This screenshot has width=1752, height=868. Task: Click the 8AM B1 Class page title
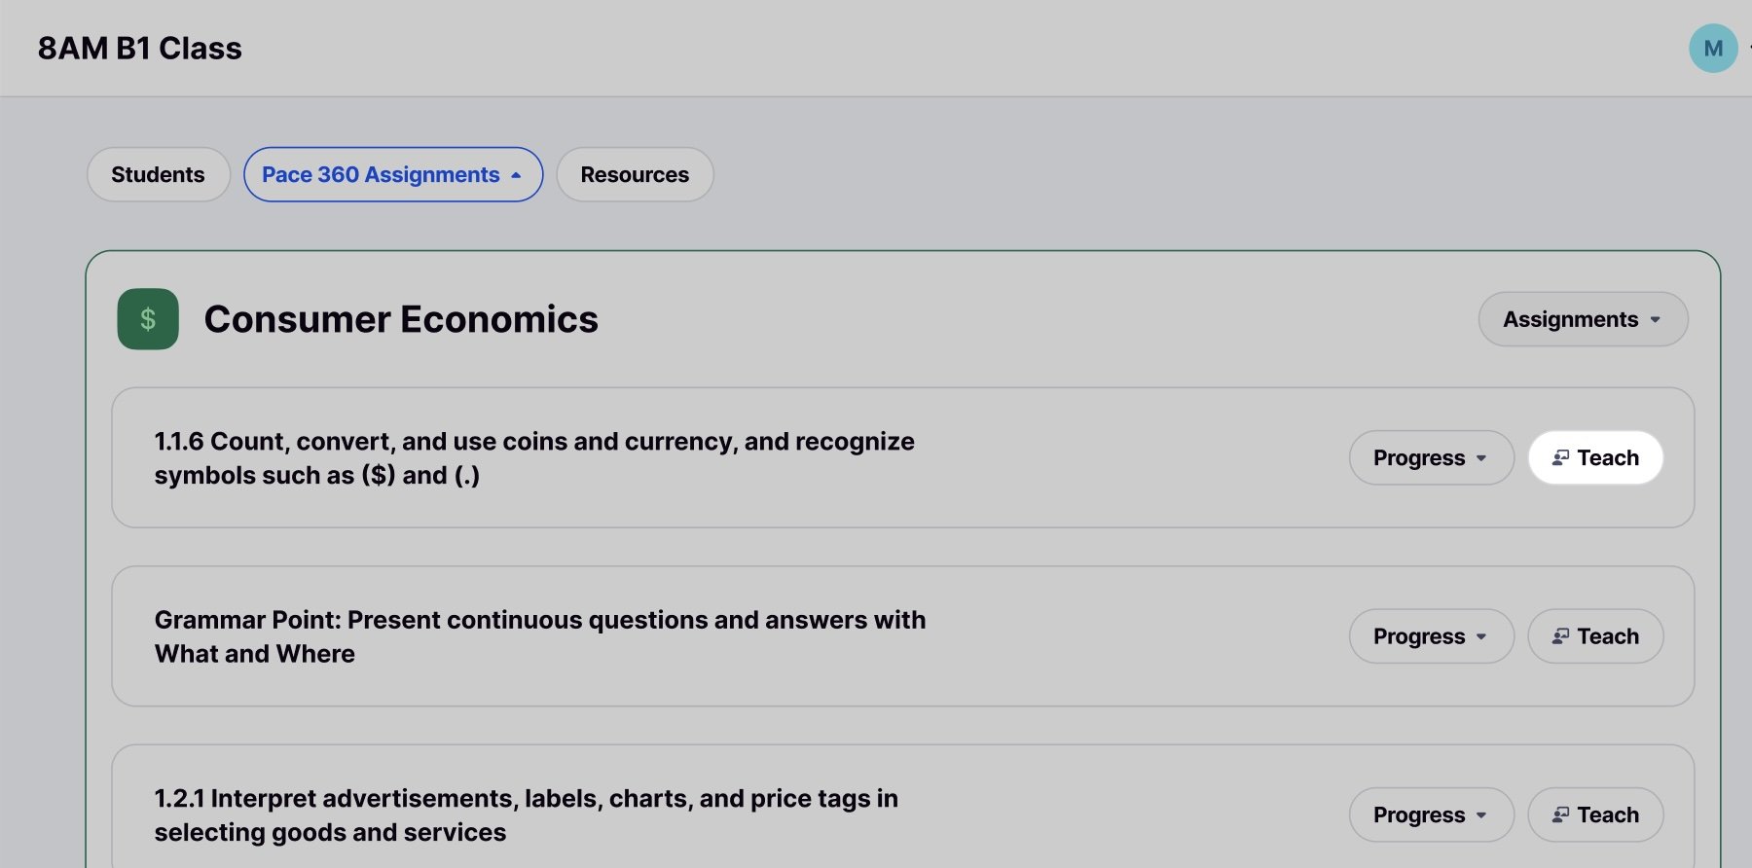[x=140, y=49]
